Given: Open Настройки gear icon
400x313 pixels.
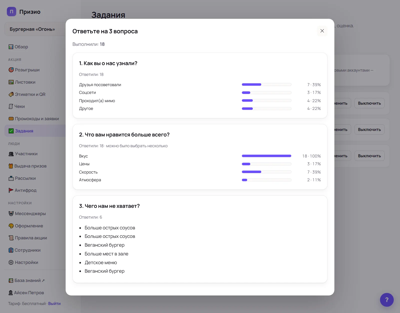Looking at the screenshot, I should pyautogui.click(x=11, y=262).
